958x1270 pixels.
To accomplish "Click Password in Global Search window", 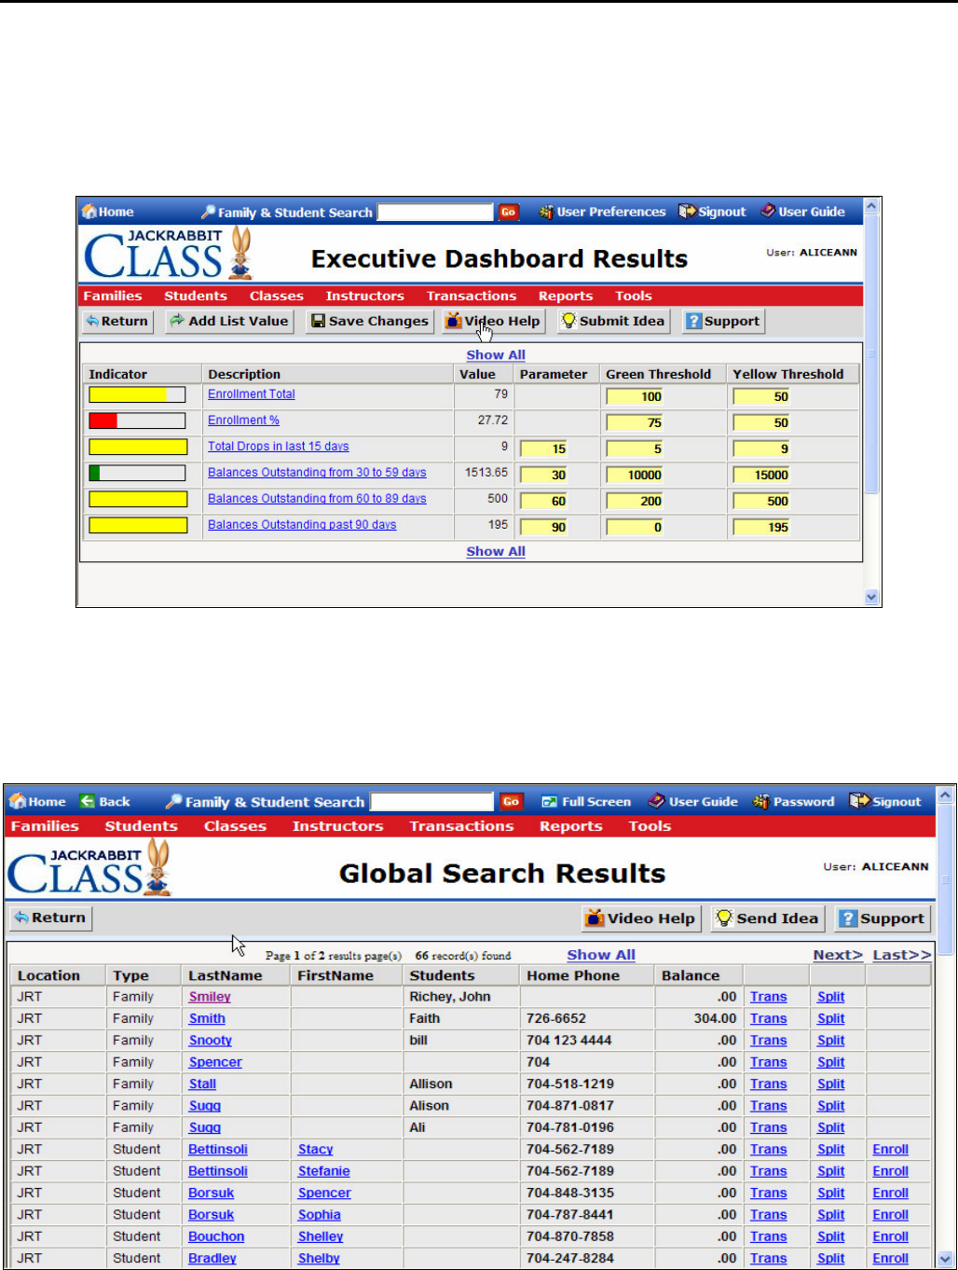I will tap(794, 801).
